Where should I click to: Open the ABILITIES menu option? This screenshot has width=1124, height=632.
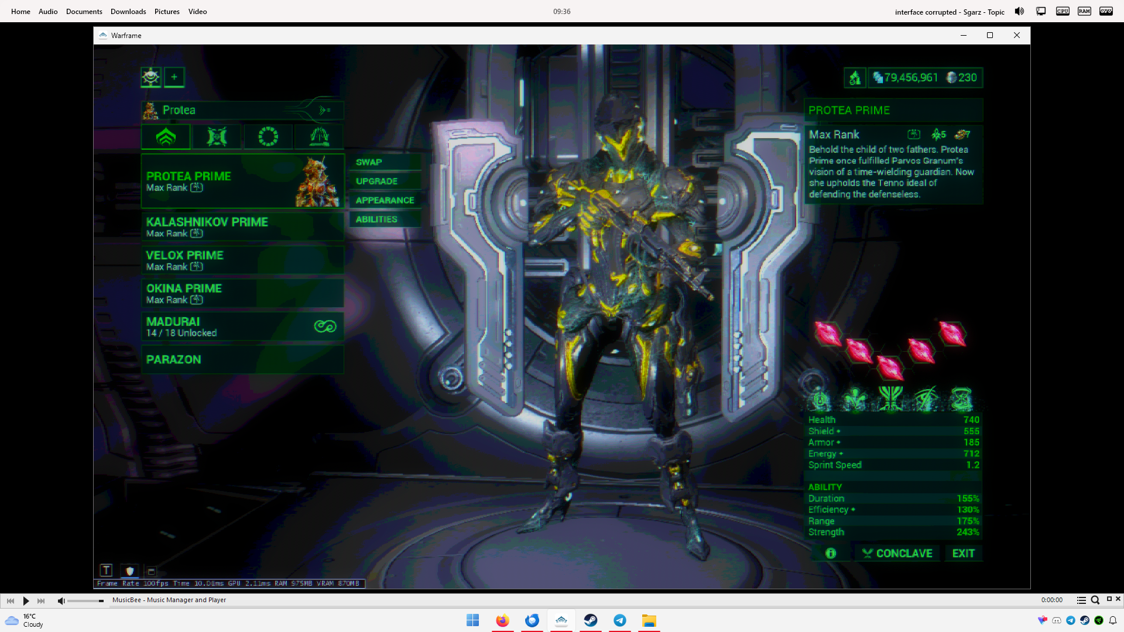tap(376, 219)
